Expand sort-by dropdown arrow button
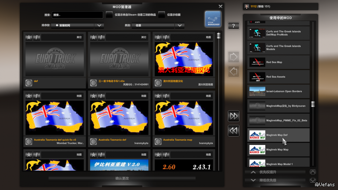Screen dimensions: 338x190 (99, 26)
